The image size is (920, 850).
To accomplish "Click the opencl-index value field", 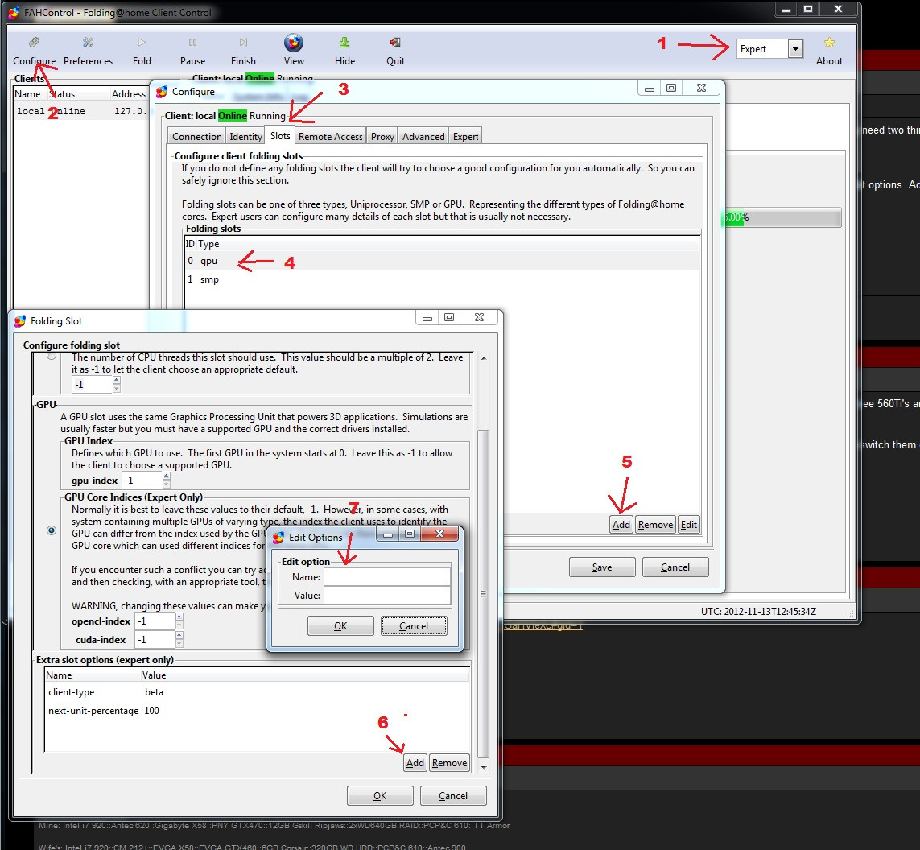I will (x=155, y=621).
